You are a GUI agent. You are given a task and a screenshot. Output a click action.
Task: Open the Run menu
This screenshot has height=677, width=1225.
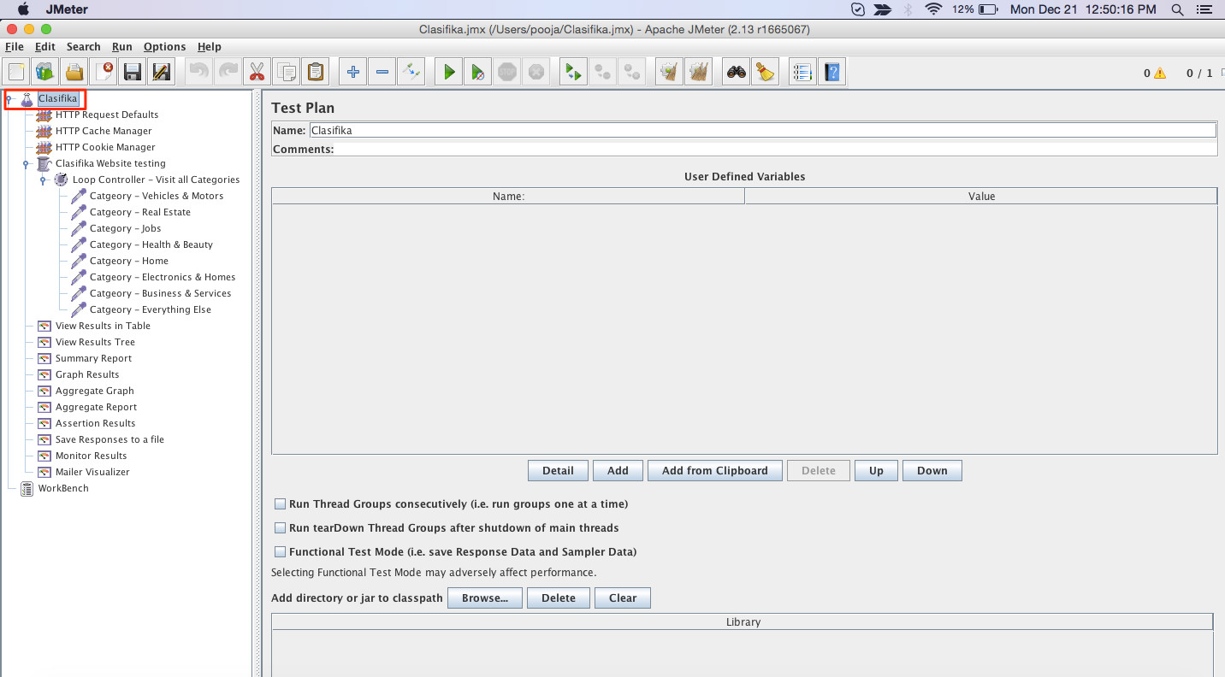pos(122,47)
